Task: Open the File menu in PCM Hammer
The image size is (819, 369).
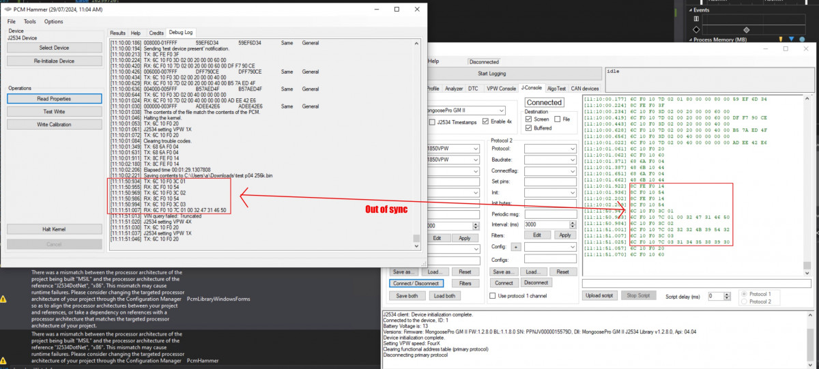Action: (x=12, y=22)
